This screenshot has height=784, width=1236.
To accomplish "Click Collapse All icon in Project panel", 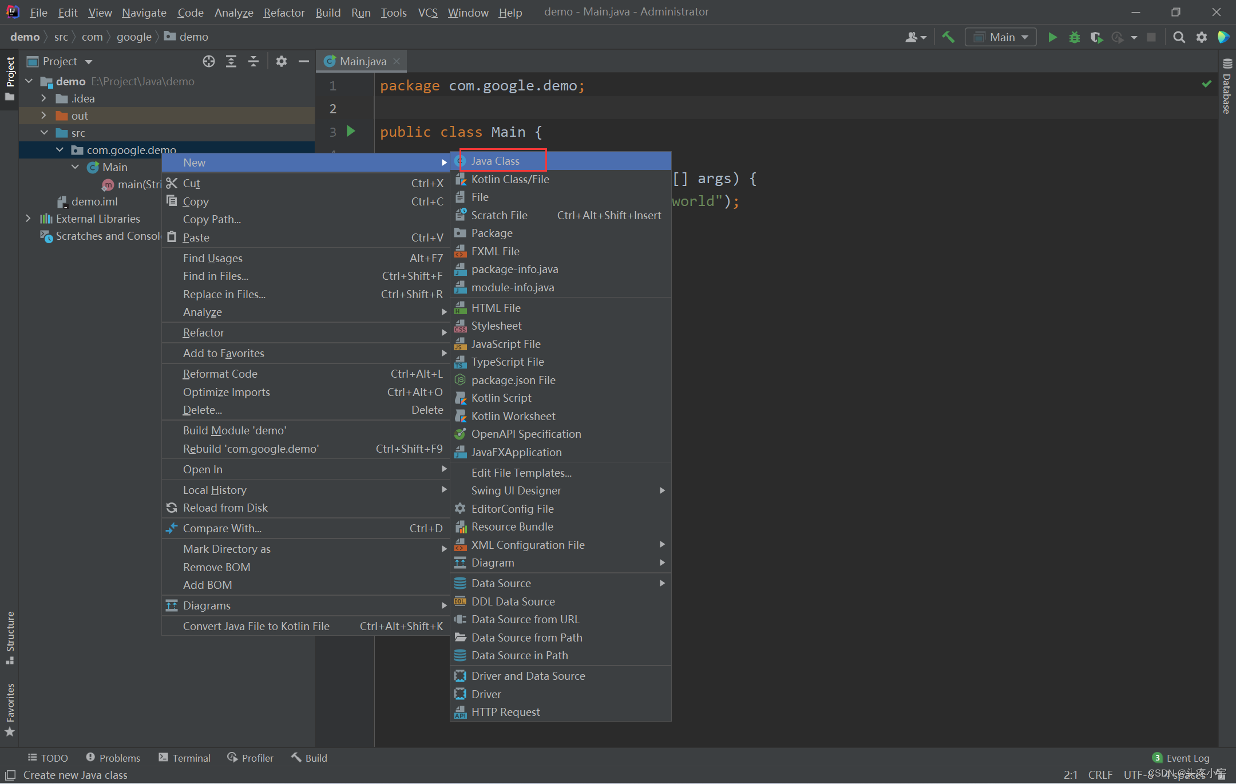I will tap(253, 61).
